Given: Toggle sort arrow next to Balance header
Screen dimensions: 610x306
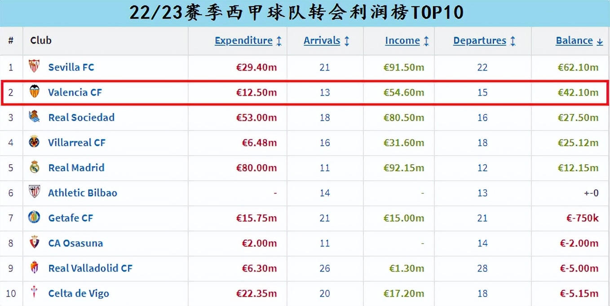Looking at the screenshot, I should [600, 41].
